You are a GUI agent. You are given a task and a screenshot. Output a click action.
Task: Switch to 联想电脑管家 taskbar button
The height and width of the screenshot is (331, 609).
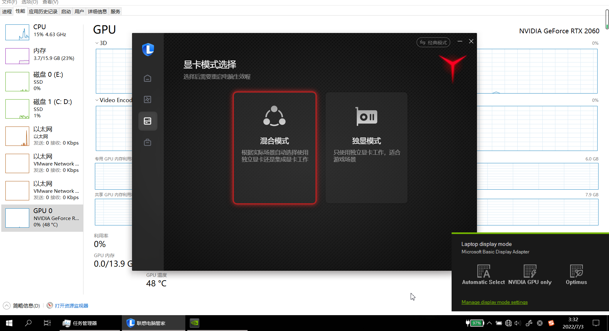click(154, 323)
